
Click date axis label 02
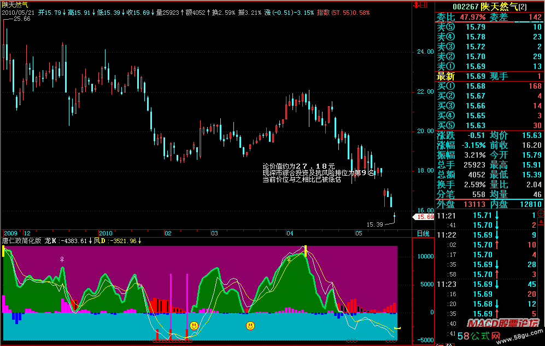point(168,233)
